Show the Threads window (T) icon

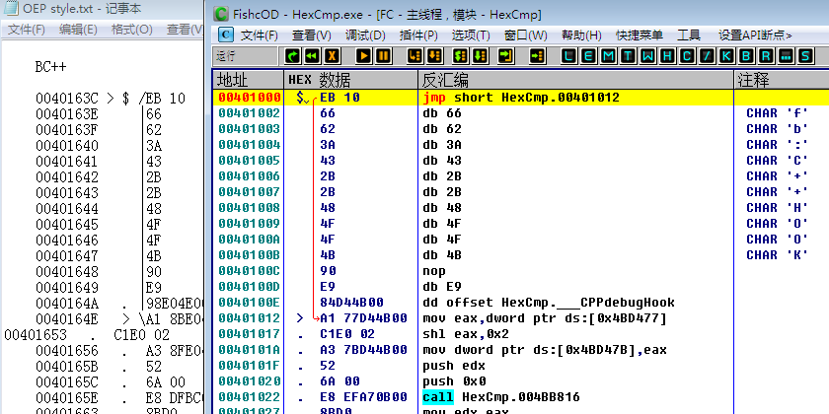tap(626, 56)
